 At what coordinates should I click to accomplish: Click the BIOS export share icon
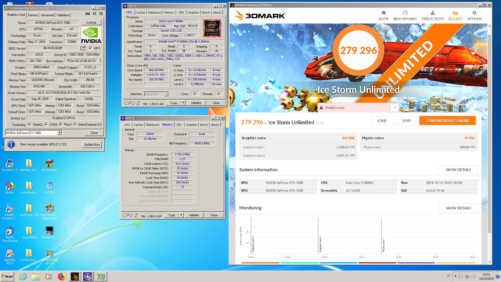pos(83,48)
